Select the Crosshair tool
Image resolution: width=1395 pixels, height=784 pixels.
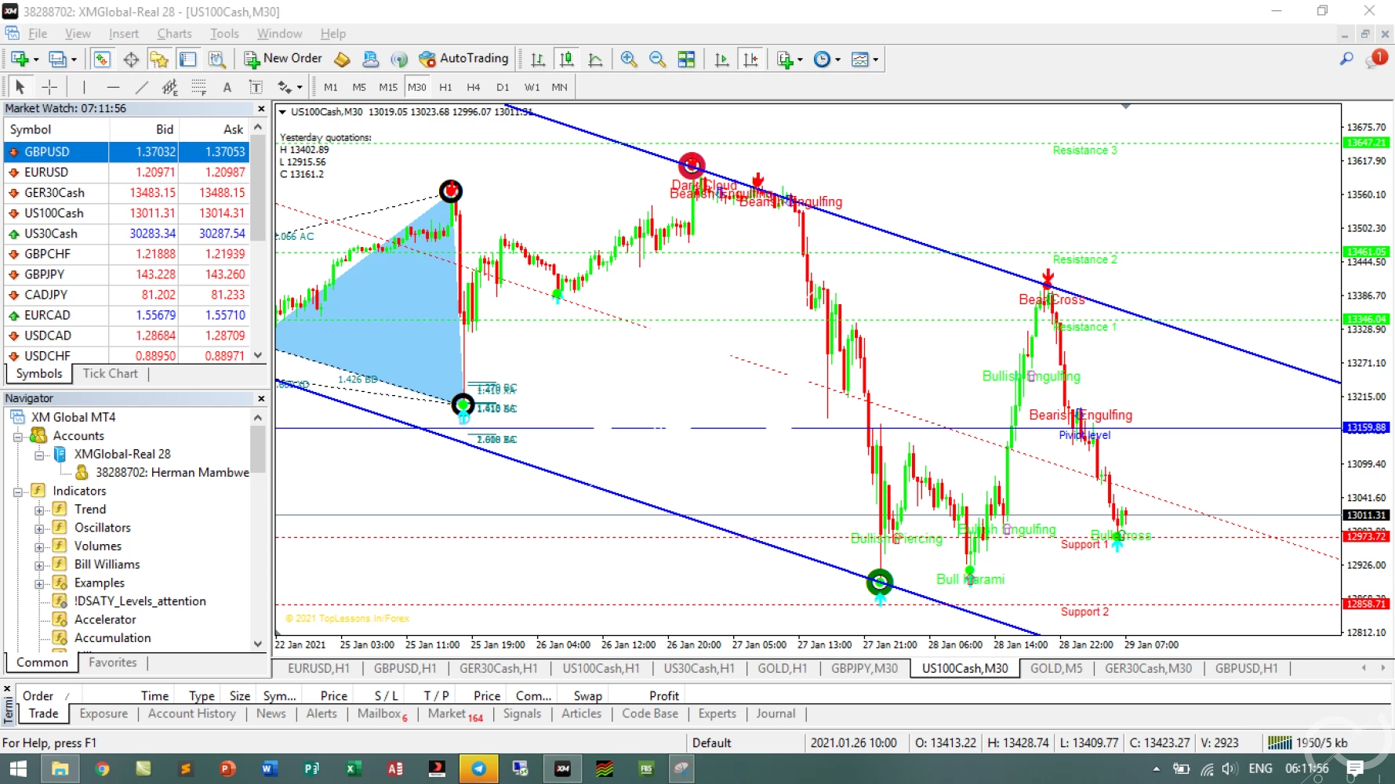pos(49,87)
